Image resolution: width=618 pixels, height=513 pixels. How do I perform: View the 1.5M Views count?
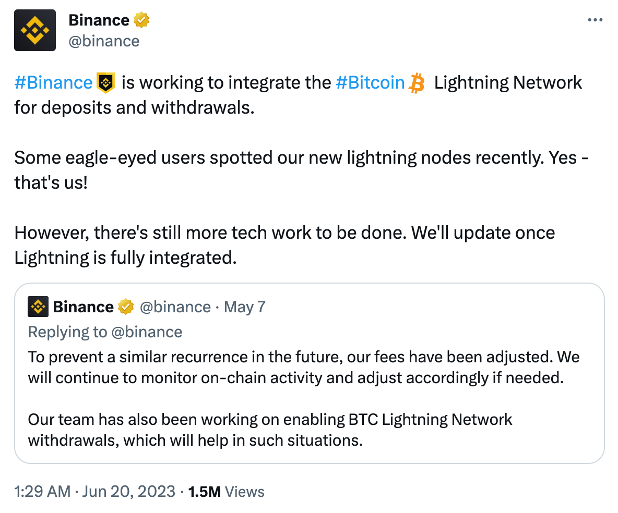(x=225, y=491)
